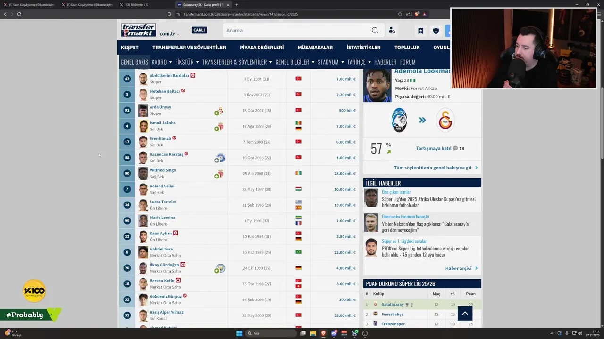Click Roland Sallai market value 10.00 mil. €

(x=345, y=189)
